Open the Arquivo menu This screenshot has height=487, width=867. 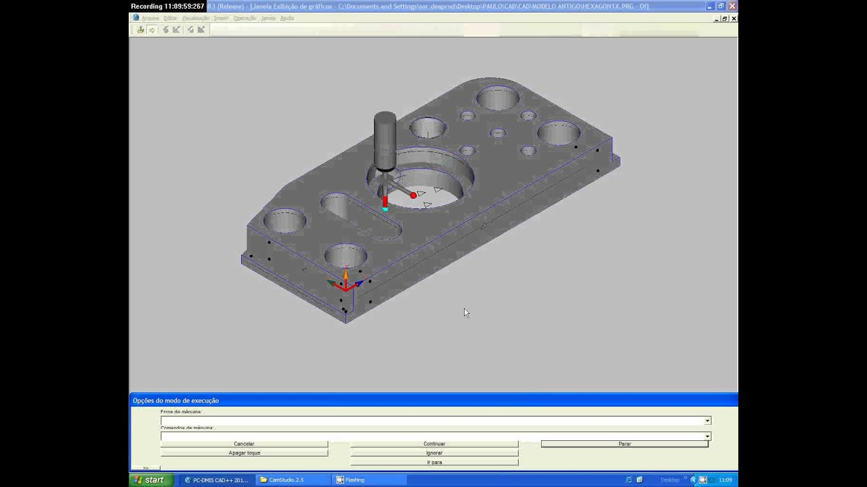coord(150,18)
